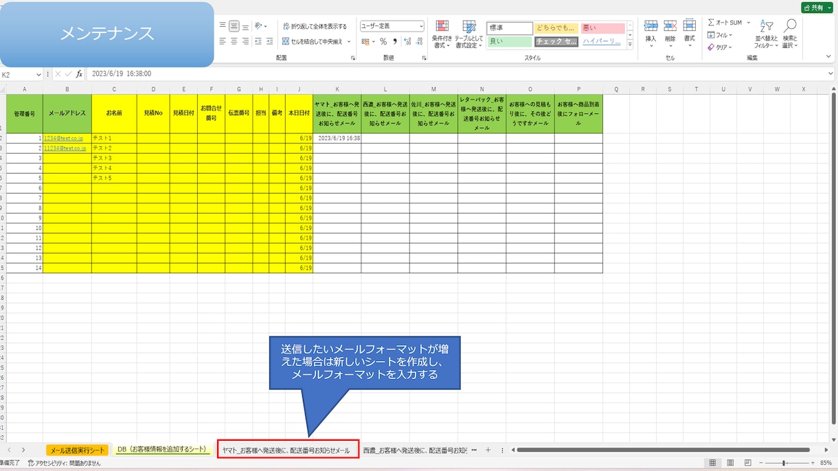The image size is (838, 471).
Task: Apply the 悪い red cell style
Action: (602, 28)
